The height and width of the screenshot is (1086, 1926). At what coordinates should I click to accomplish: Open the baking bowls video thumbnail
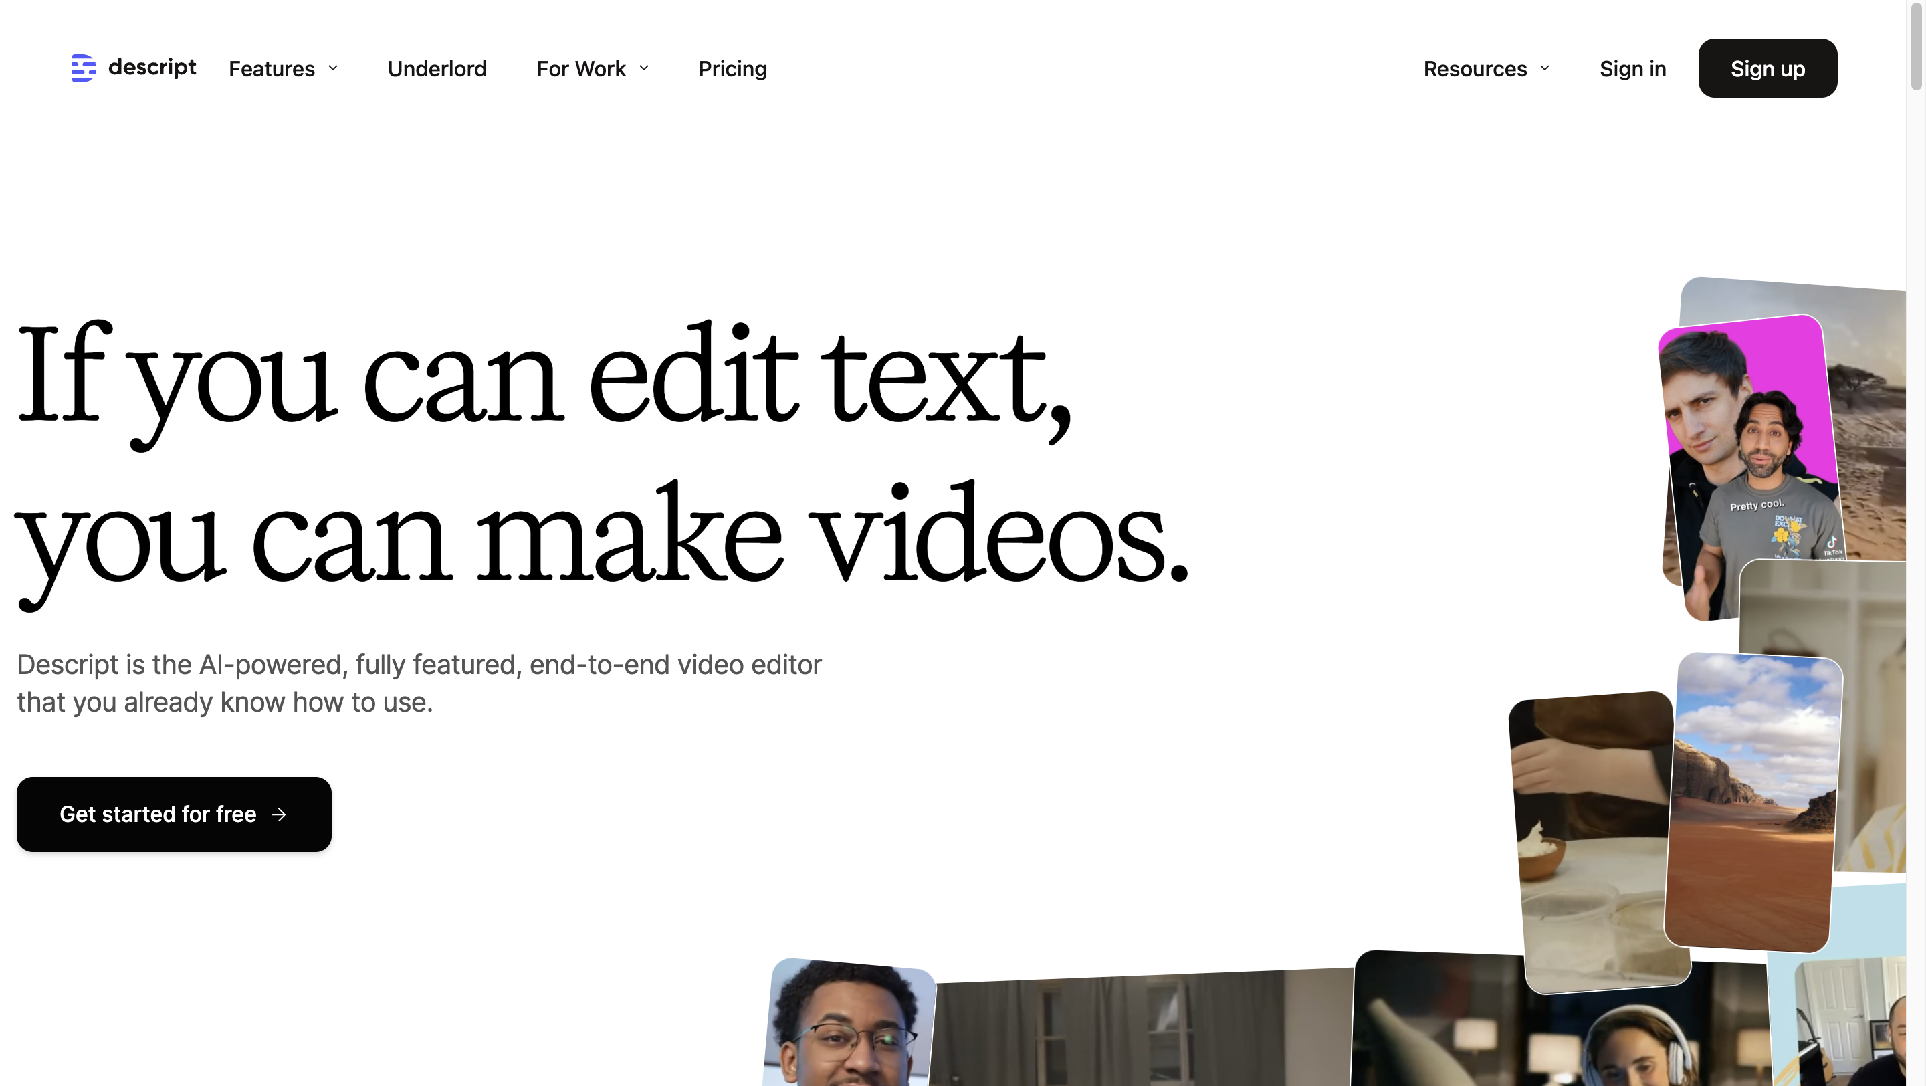click(1592, 843)
